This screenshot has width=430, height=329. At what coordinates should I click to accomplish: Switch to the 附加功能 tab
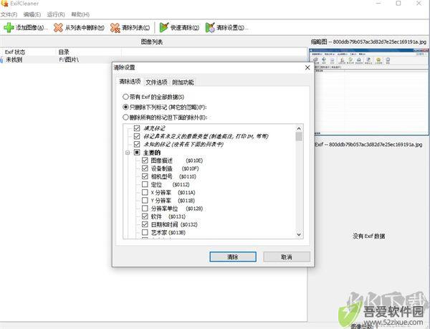[183, 82]
